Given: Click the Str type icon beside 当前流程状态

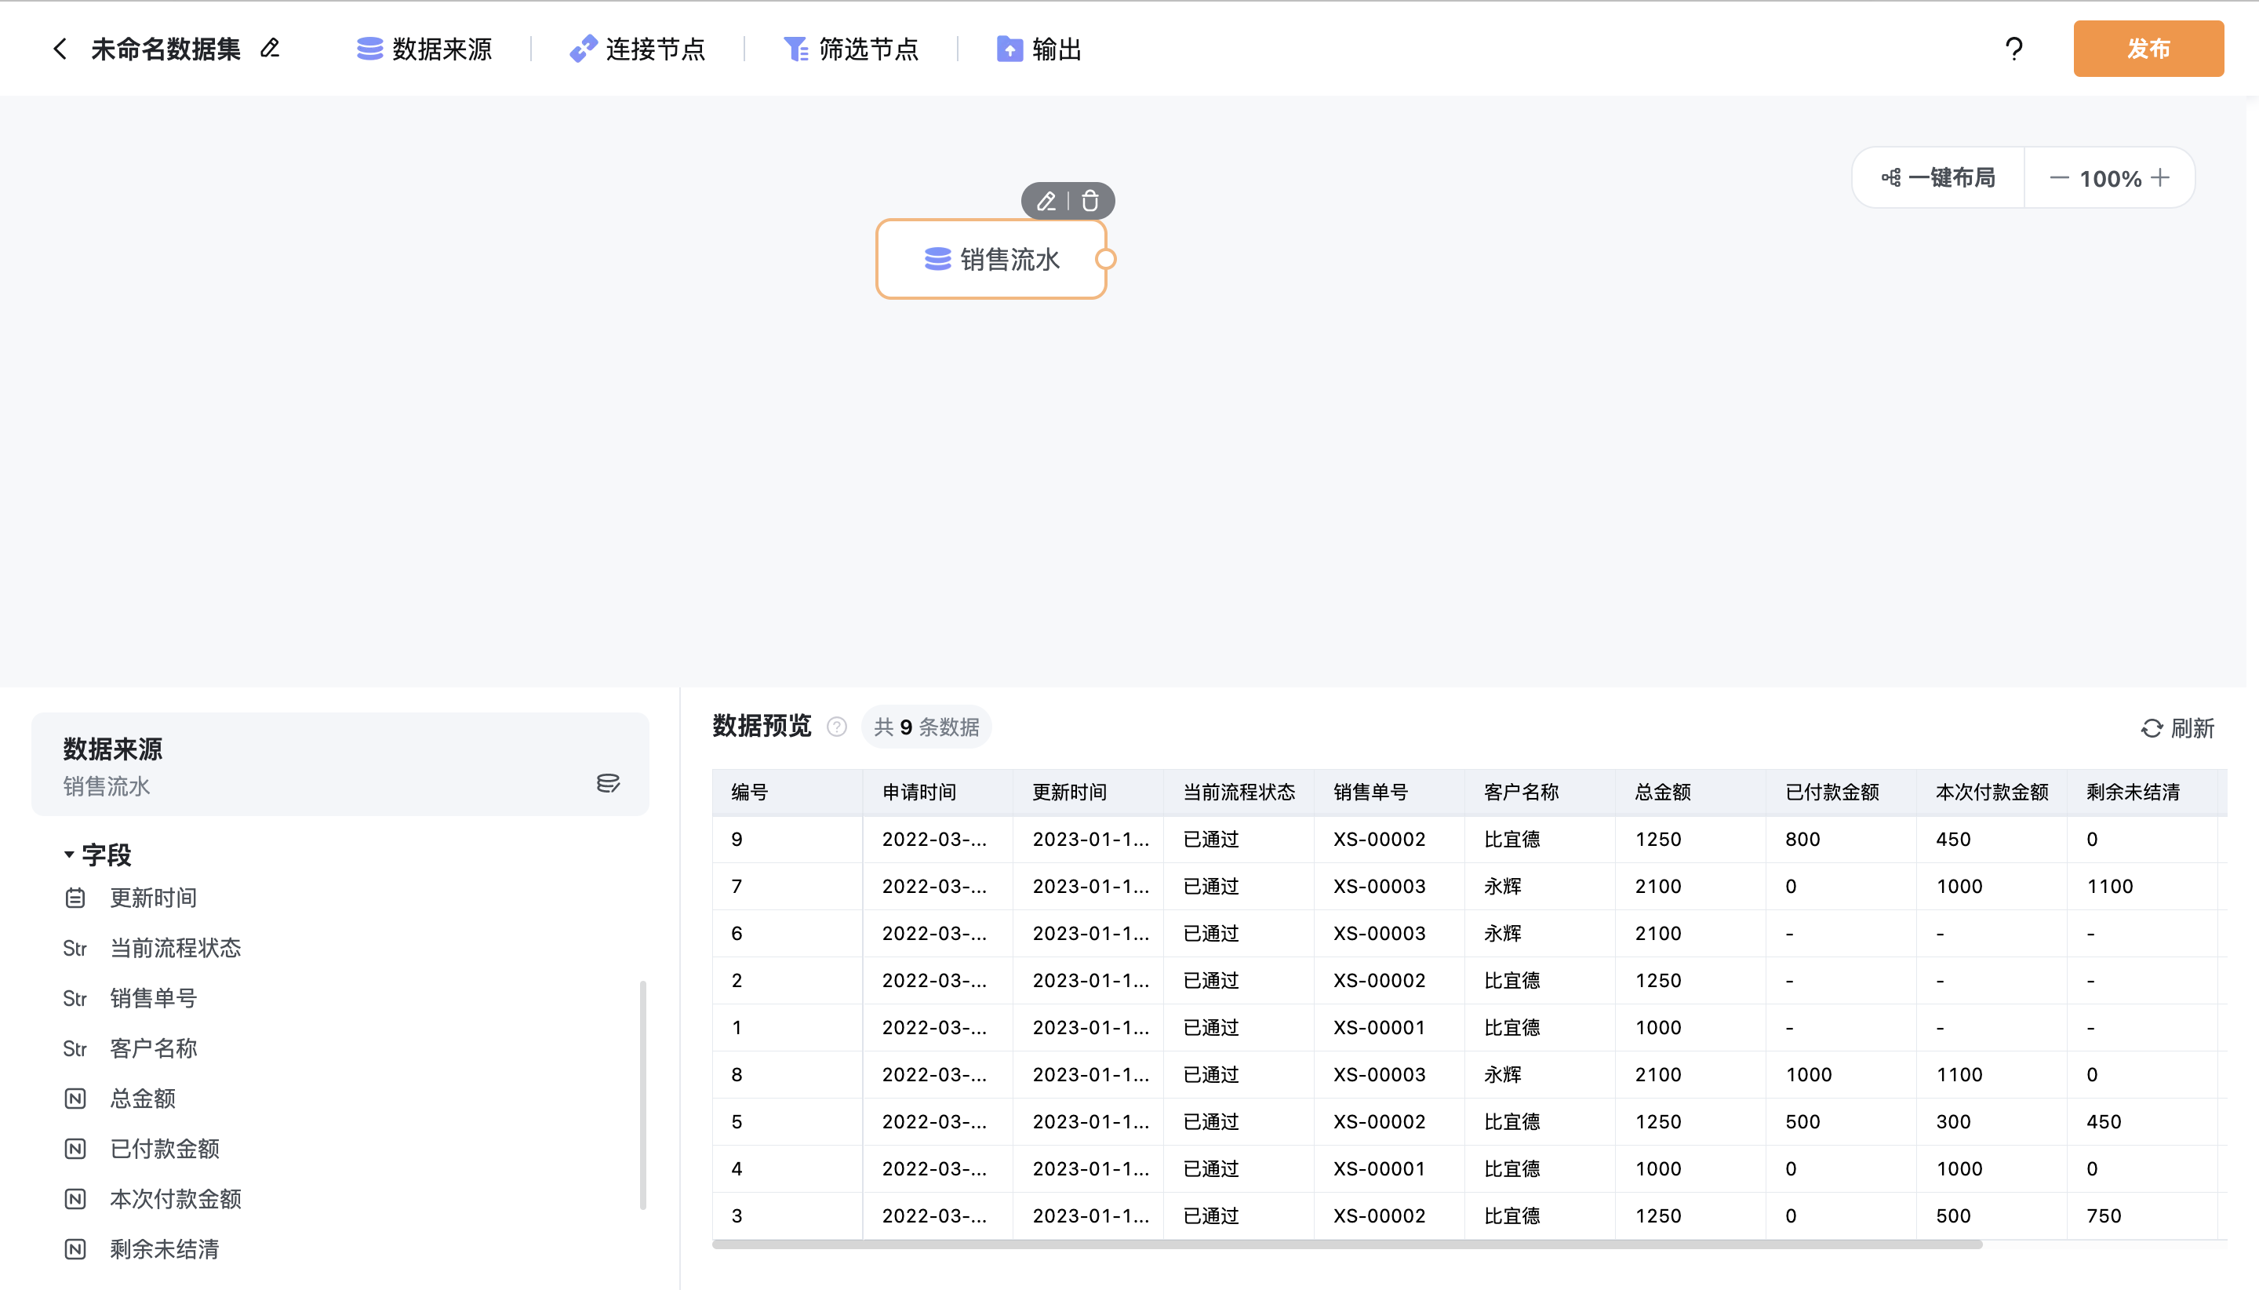Looking at the screenshot, I should (75, 948).
